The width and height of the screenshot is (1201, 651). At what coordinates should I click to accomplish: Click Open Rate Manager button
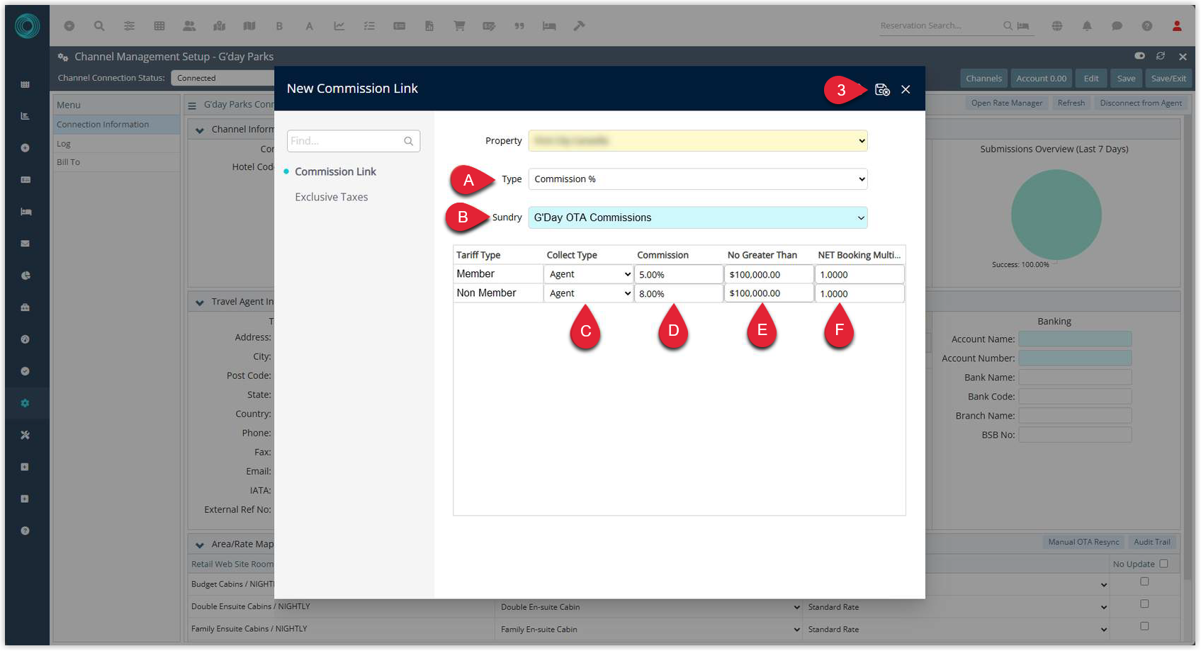click(1006, 103)
